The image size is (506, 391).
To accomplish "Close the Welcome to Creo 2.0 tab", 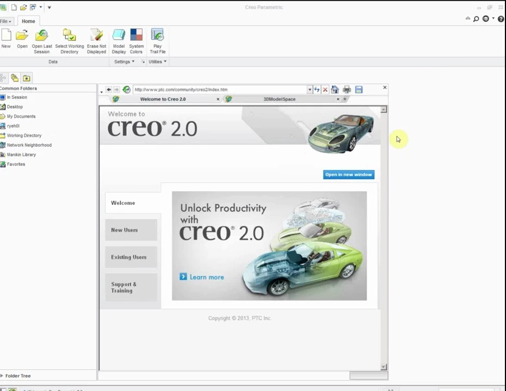I will pyautogui.click(x=218, y=99).
